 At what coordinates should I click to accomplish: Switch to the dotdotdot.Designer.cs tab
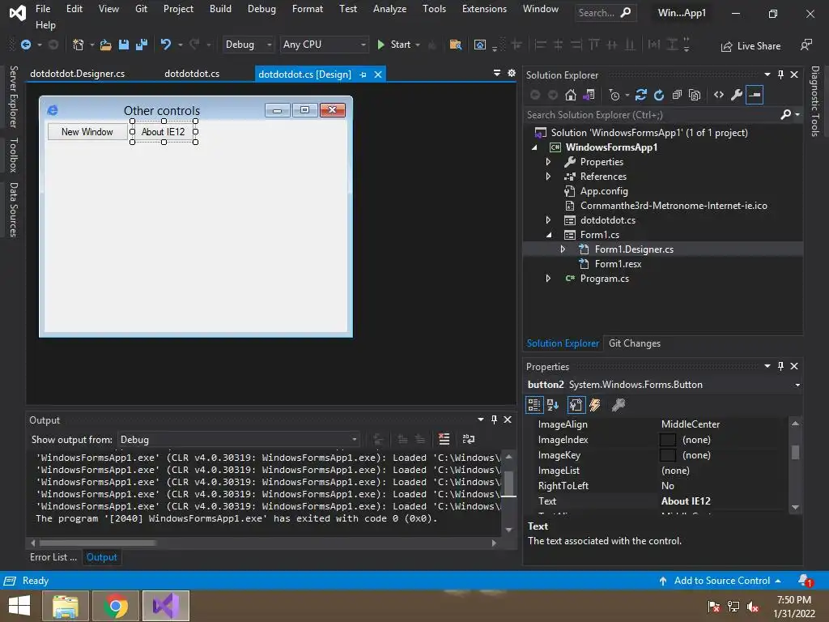[x=77, y=74]
